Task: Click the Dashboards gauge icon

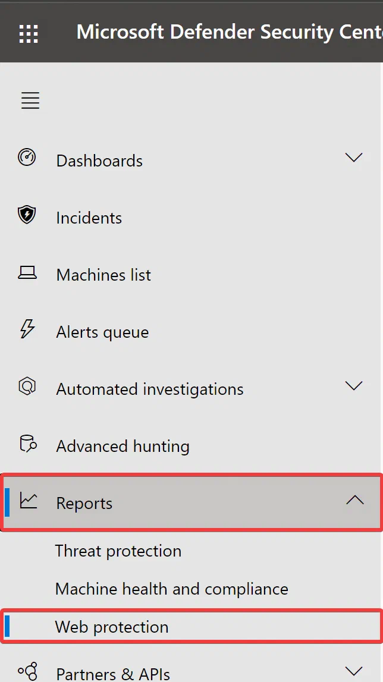Action: point(27,157)
